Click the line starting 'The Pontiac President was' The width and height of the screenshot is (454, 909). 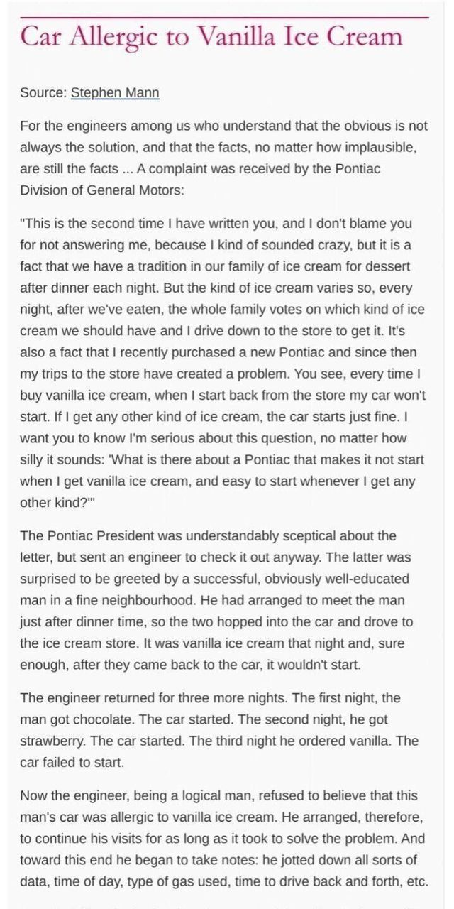tap(208, 535)
